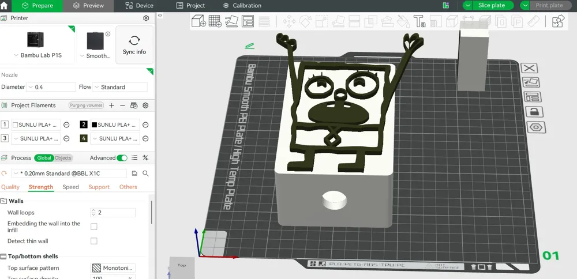Toggle the plate lock icon
Screen dimensions: 577x279
click(534, 112)
